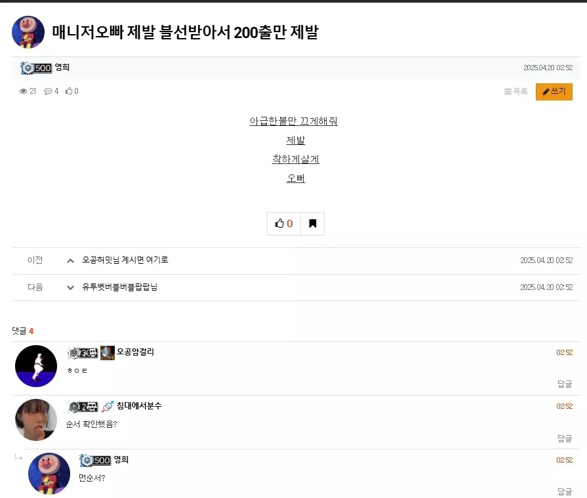
Task: Click gender symbol icon beside 침대에서분수
Action: pos(108,406)
